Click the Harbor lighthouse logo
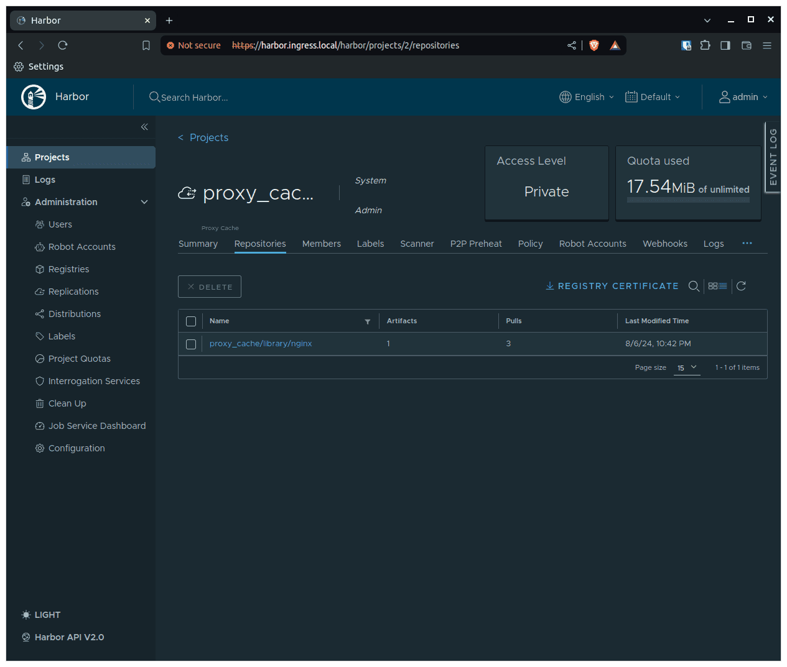This screenshot has width=787, height=667. [34, 97]
